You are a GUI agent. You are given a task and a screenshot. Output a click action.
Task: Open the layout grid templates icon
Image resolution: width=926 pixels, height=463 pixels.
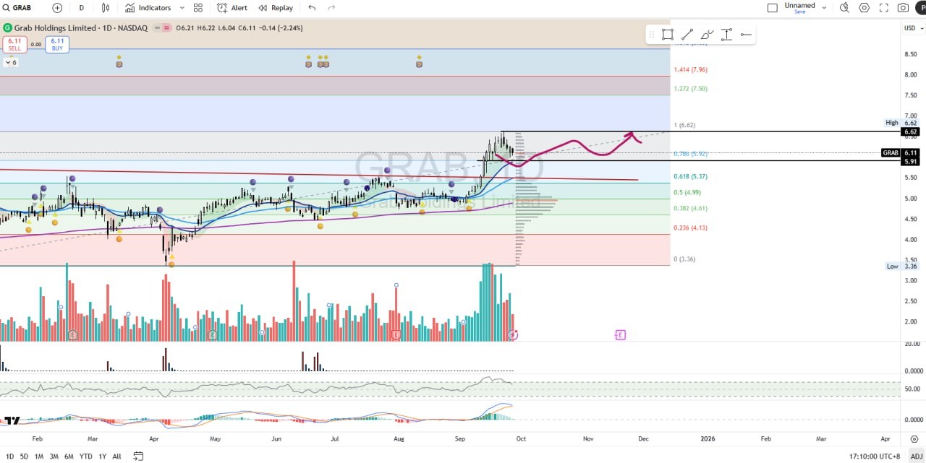[198, 8]
